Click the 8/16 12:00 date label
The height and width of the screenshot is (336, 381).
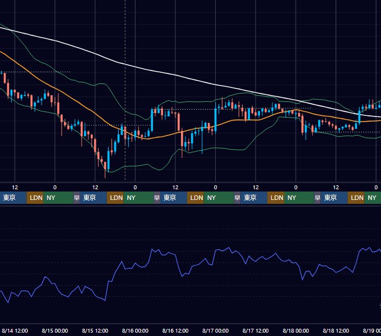click(175, 330)
